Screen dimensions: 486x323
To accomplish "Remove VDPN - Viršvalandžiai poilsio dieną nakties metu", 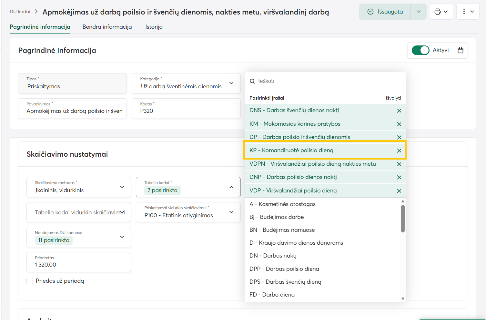I will point(399,164).
